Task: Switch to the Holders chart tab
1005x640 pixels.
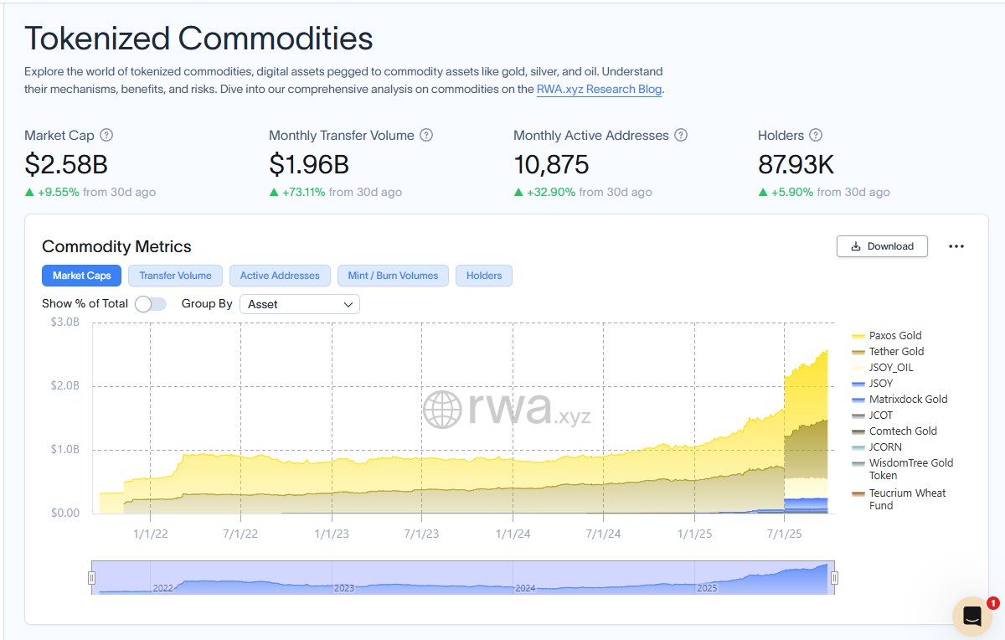Action: click(484, 276)
